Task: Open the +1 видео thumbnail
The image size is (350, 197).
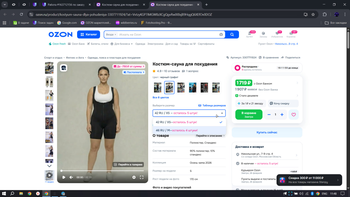Action: (x=49, y=176)
